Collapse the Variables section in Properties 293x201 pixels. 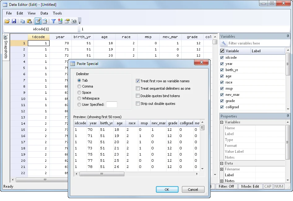coord(222,122)
